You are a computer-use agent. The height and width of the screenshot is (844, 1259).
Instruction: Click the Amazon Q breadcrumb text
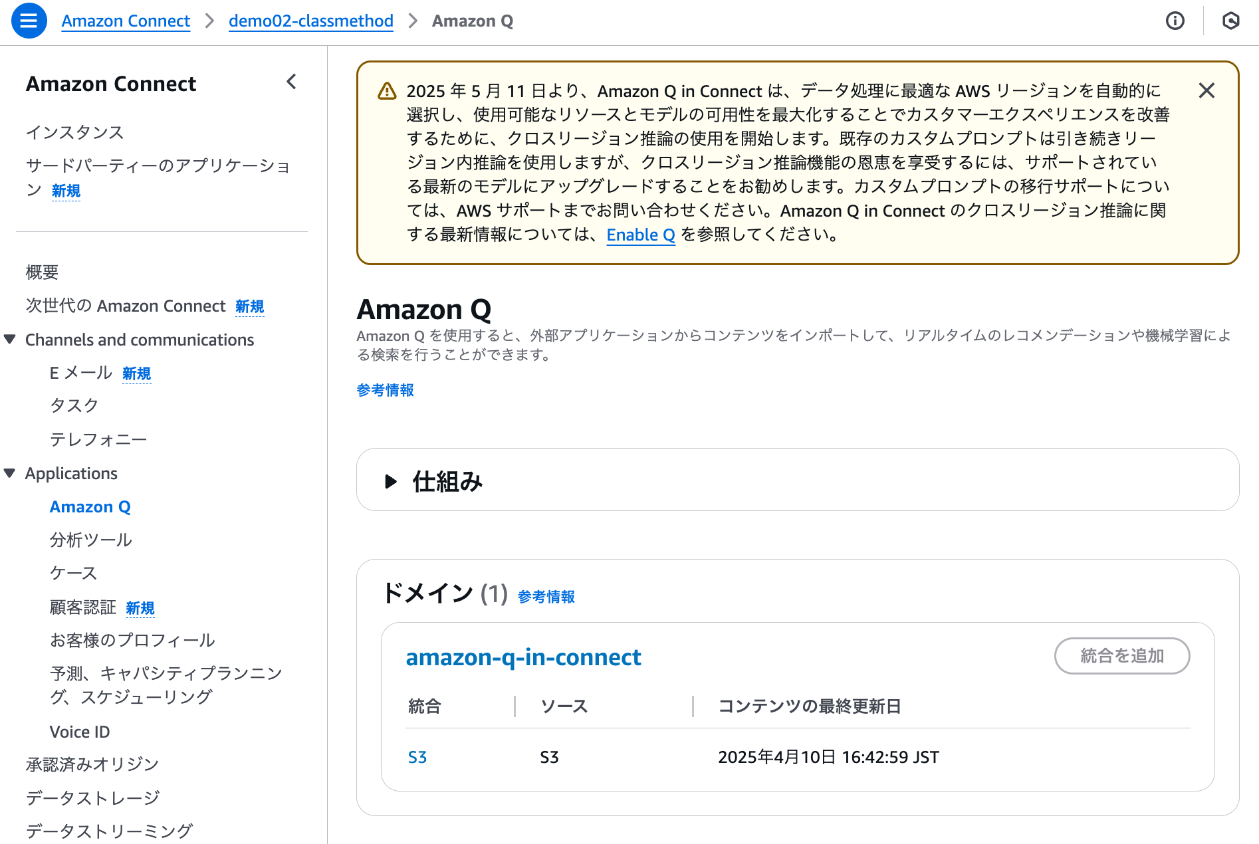pos(472,21)
